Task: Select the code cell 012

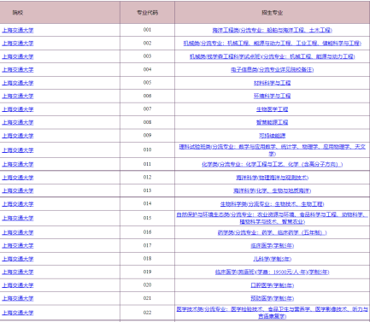Action: pos(147,178)
